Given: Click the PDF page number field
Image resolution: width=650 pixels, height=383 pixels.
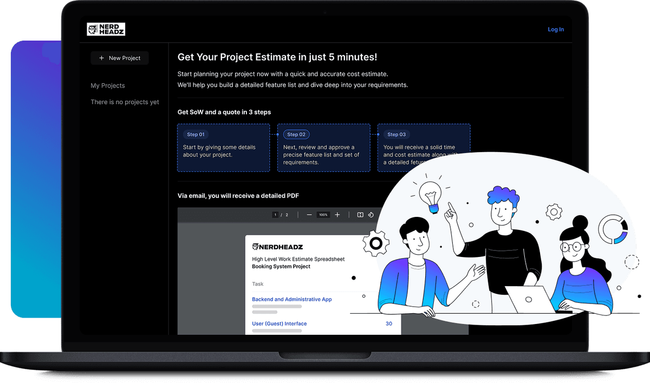Looking at the screenshot, I should coord(275,215).
